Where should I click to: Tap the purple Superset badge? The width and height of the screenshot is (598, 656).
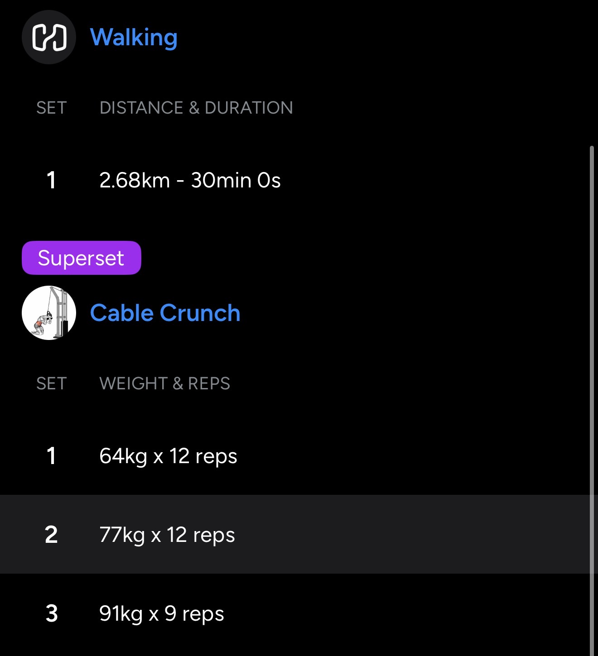pyautogui.click(x=82, y=258)
